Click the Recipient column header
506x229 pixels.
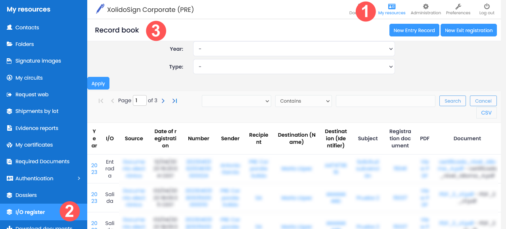point(259,139)
